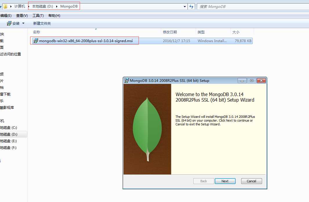Click Cancel in the MongoDB Setup wizard
309x202 pixels.
(251, 181)
